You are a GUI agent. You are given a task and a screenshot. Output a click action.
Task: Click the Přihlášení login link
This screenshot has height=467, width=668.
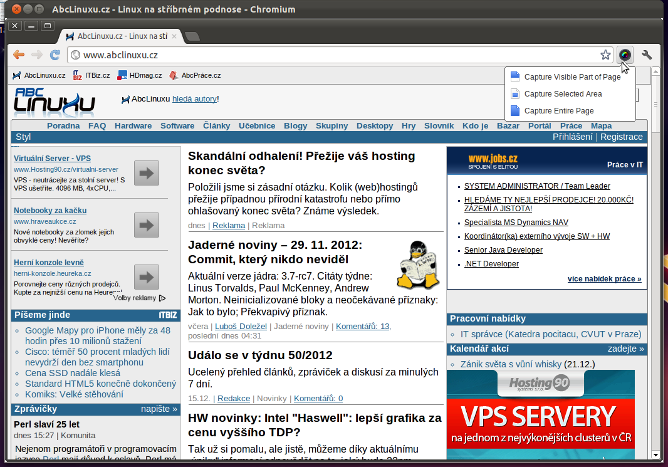click(573, 137)
